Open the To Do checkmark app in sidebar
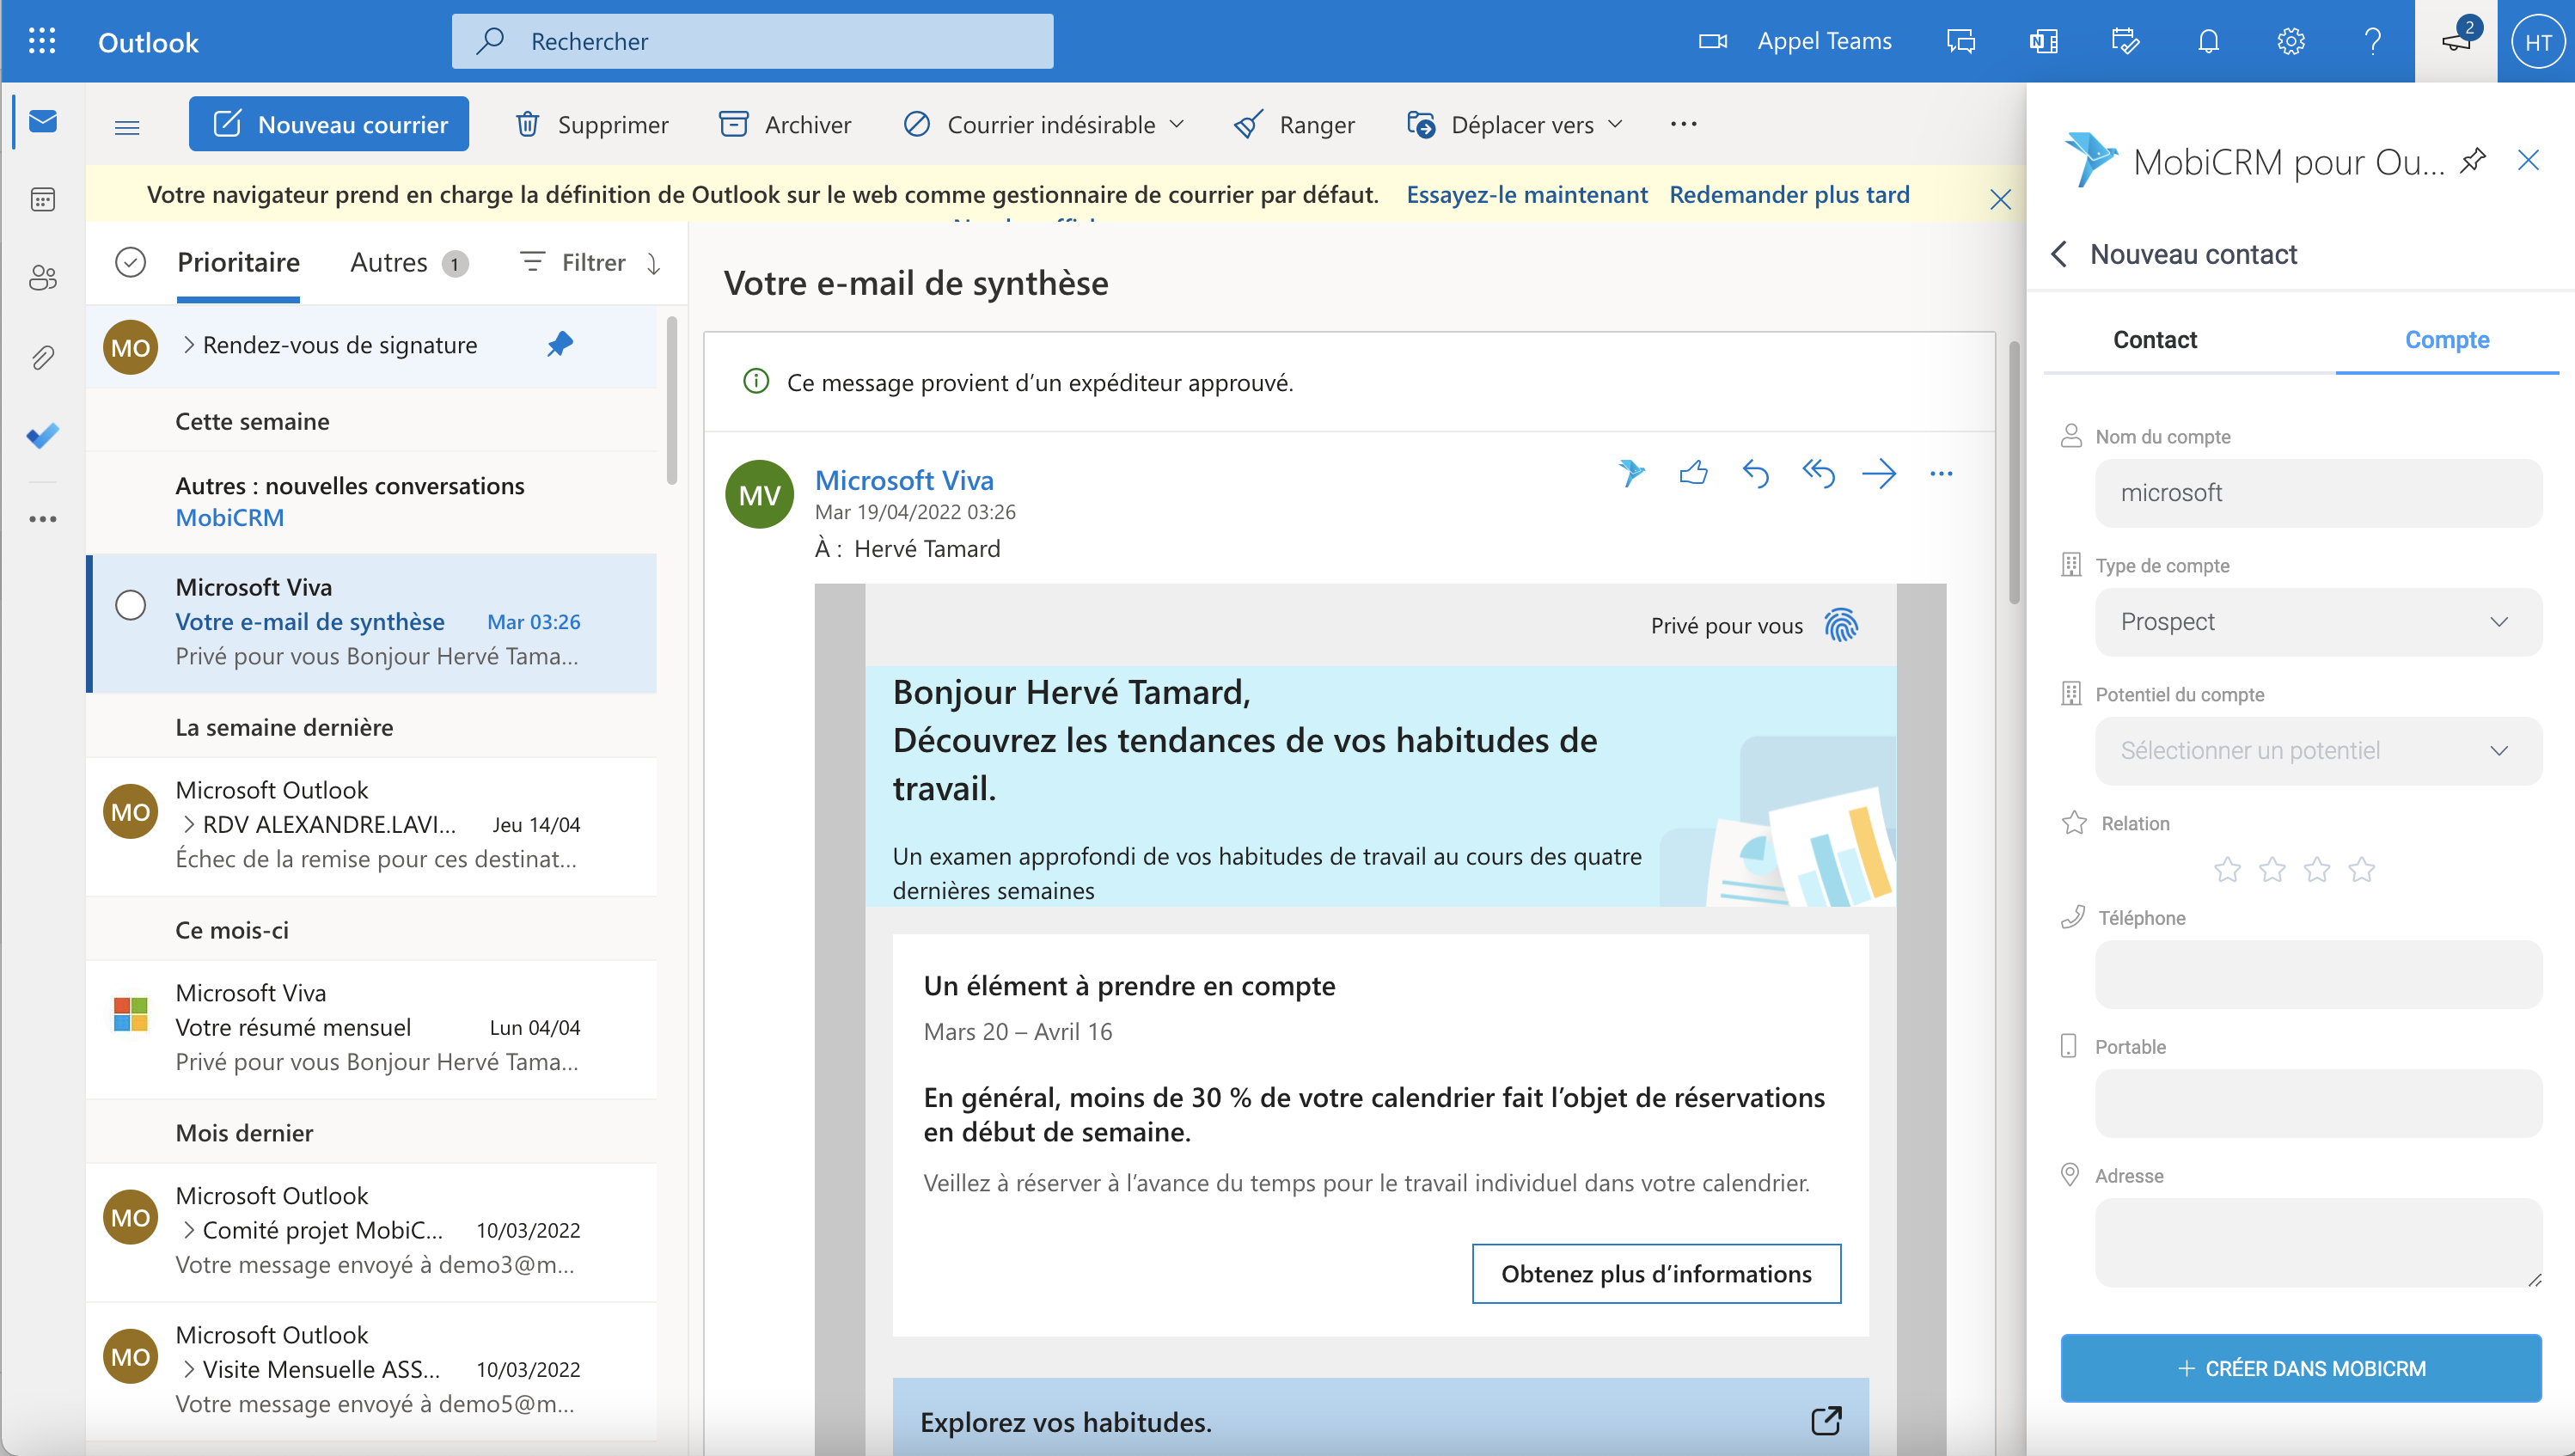The image size is (2575, 1456). pyautogui.click(x=42, y=436)
